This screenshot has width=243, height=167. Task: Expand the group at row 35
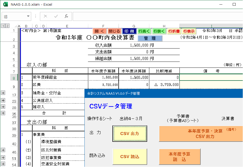coord(3,113)
